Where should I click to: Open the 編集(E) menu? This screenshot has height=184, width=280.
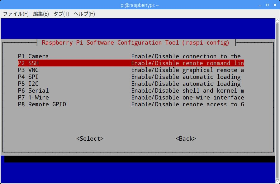41,14
